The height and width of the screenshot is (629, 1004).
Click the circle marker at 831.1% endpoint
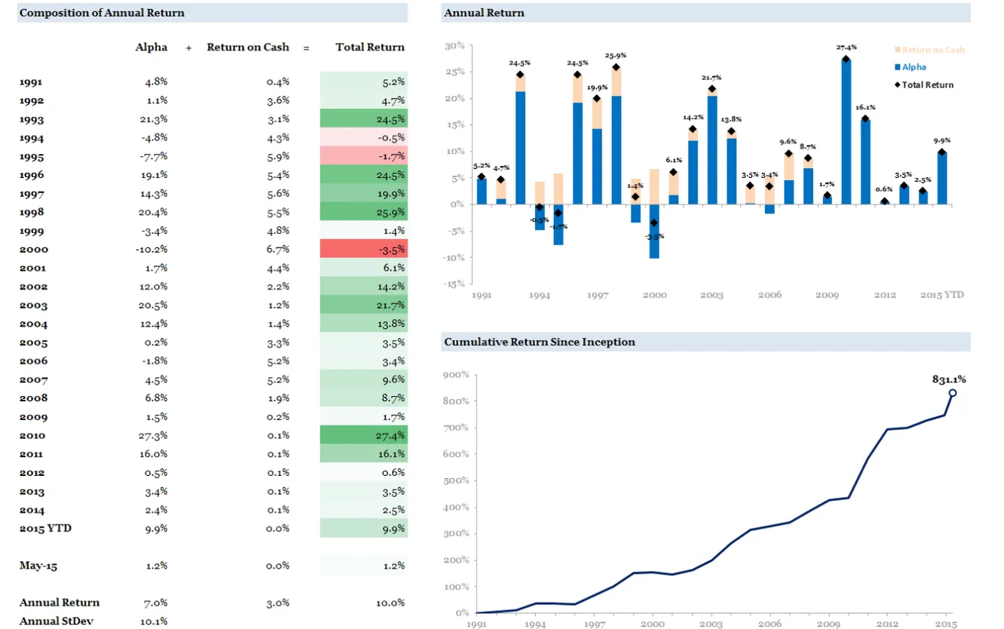point(953,393)
